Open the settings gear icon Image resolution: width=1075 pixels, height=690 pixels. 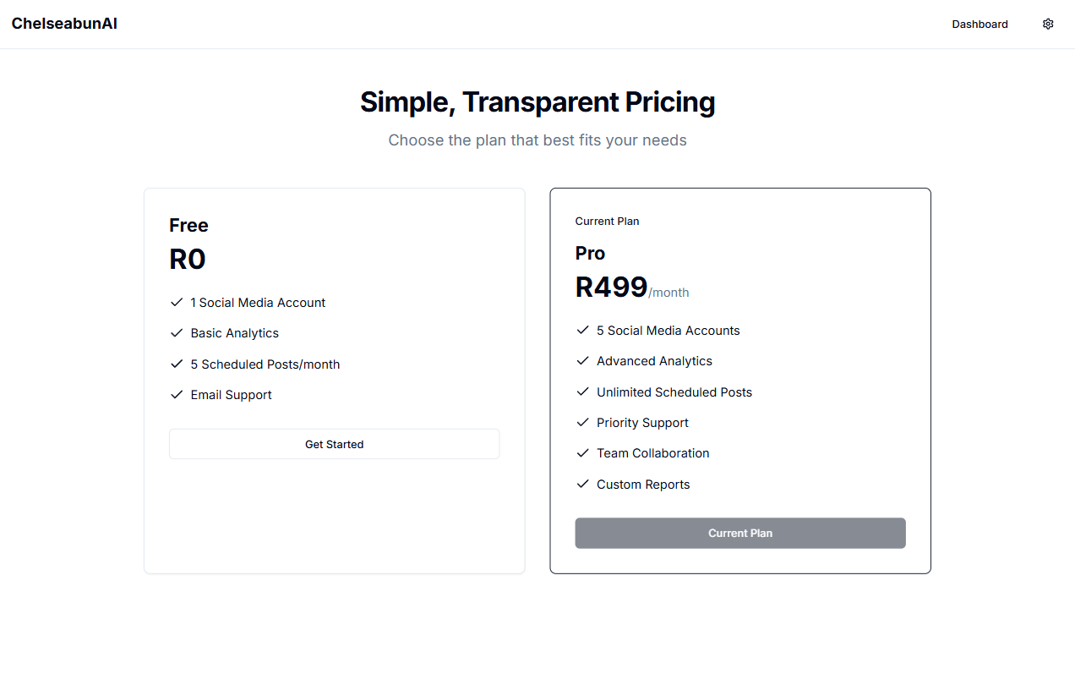[x=1048, y=25]
